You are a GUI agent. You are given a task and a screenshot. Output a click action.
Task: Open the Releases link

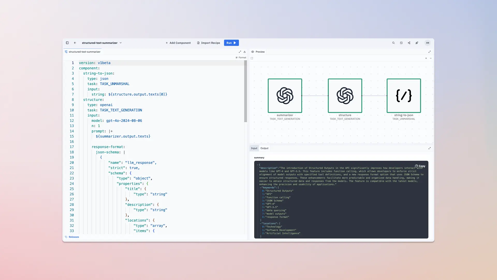pyautogui.click(x=72, y=237)
